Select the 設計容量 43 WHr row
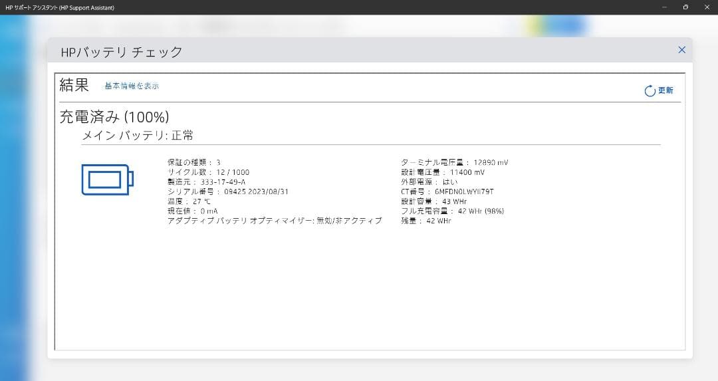Viewport: 718px width, 381px height. point(434,201)
